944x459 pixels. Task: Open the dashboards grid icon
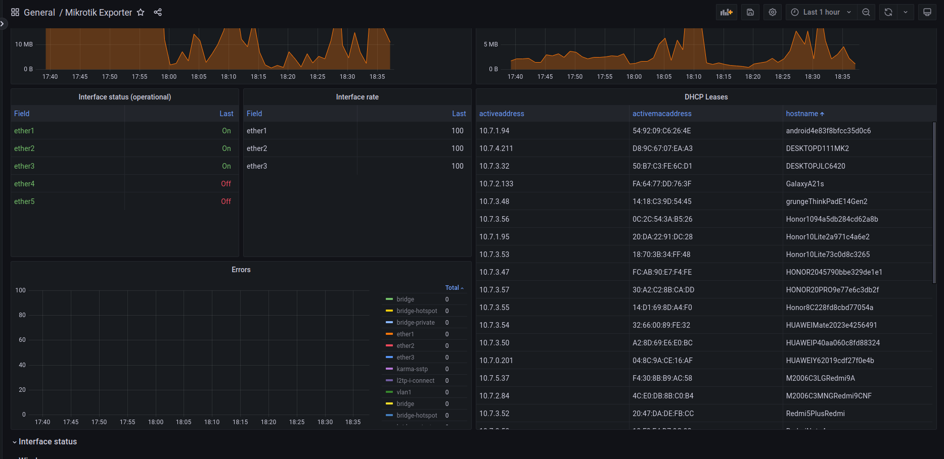[15, 12]
